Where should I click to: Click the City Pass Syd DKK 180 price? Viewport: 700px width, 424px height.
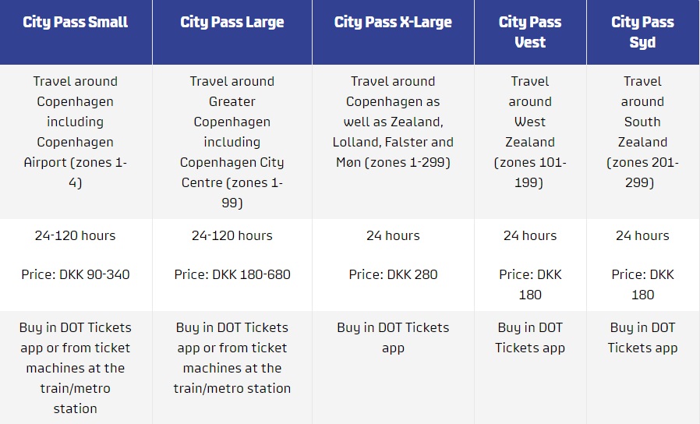642,284
